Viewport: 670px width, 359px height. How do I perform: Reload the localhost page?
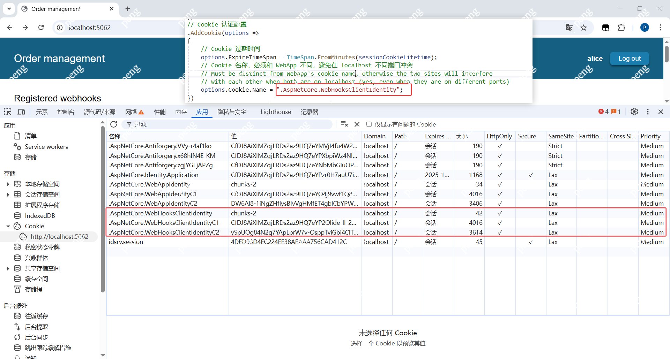[41, 28]
